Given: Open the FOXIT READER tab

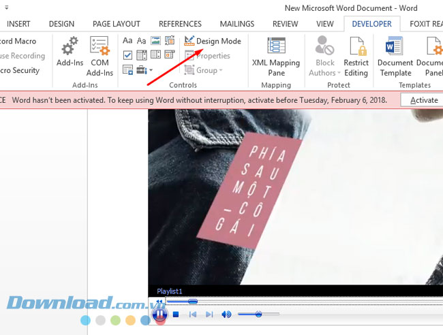Looking at the screenshot, I should 426,24.
